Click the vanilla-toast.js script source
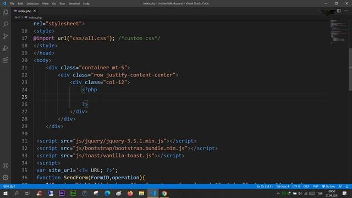 [x=114, y=155]
